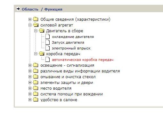Select система помощи при вождении label
The height and width of the screenshot is (120, 163).
[x=71, y=94]
